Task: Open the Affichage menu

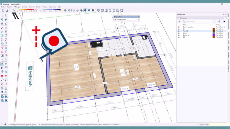Action: point(17,7)
